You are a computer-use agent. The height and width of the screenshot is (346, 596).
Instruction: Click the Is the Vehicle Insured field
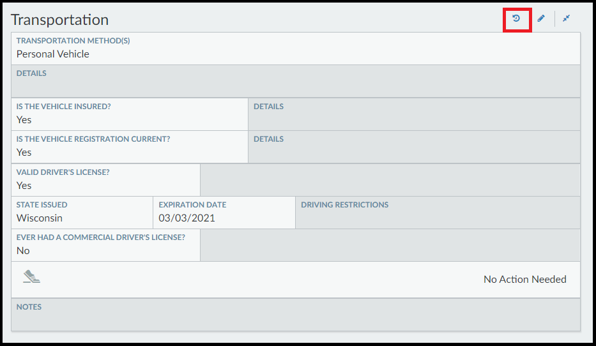(x=130, y=114)
